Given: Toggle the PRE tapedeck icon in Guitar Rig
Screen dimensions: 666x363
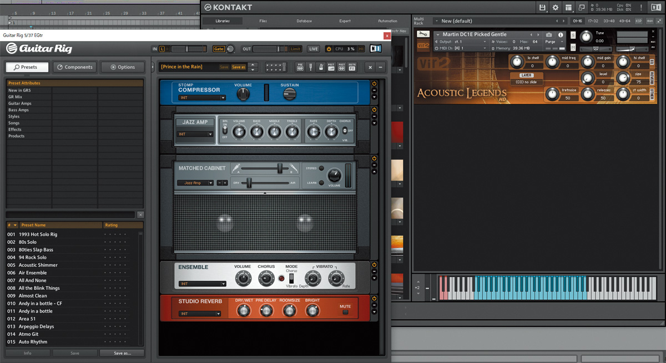Looking at the screenshot, I should [300, 67].
